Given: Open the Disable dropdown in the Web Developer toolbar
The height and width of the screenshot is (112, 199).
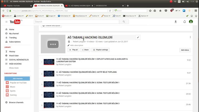Looking at the screenshot, I should [7, 16].
